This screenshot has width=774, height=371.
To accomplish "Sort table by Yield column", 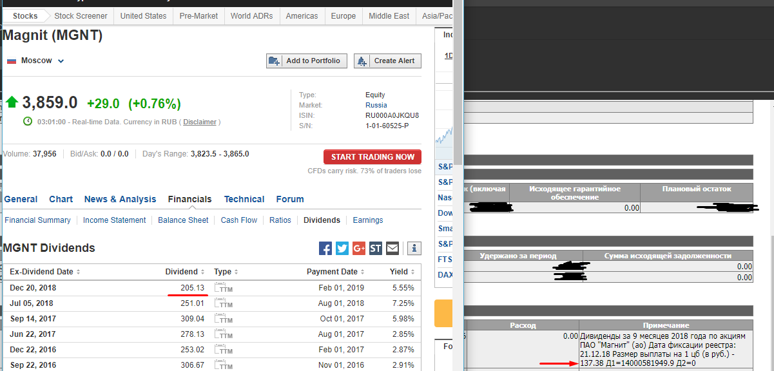I will 403,272.
